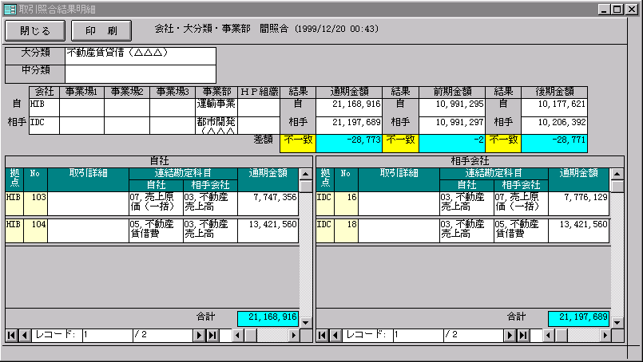The width and height of the screenshot is (643, 362).
Task: Click 通期金額 difference -28,773 cell
Action: click(x=349, y=144)
